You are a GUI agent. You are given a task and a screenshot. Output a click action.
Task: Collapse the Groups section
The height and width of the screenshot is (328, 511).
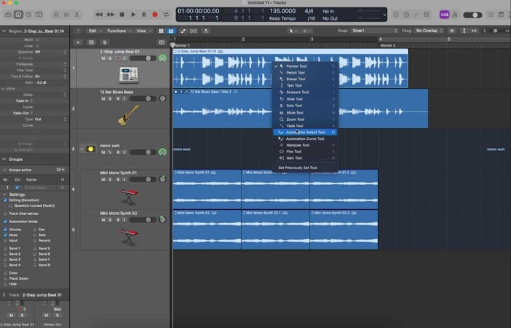[x=4, y=160]
